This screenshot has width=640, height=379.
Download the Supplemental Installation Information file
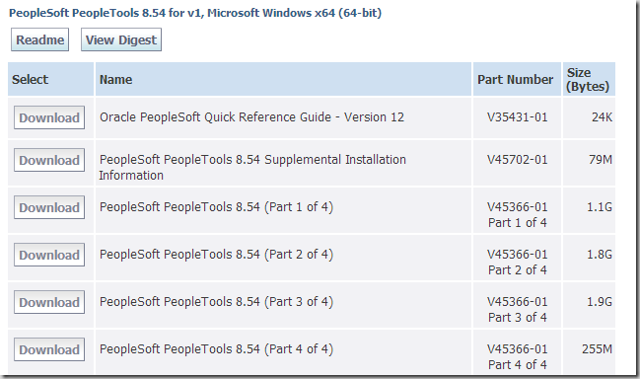[49, 160]
